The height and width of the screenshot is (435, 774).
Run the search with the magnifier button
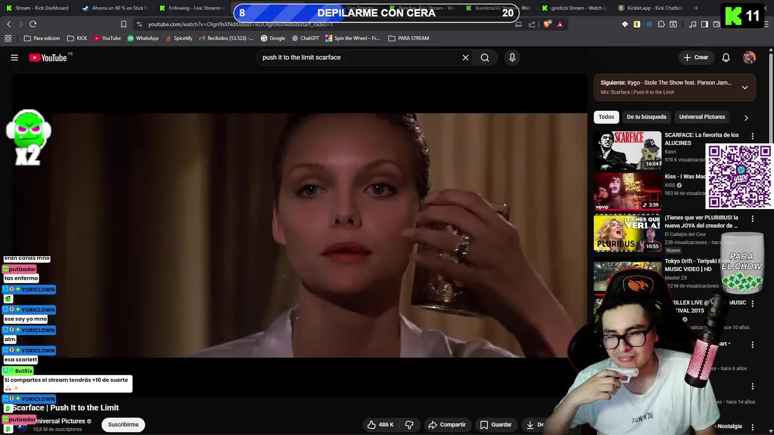pyautogui.click(x=485, y=57)
